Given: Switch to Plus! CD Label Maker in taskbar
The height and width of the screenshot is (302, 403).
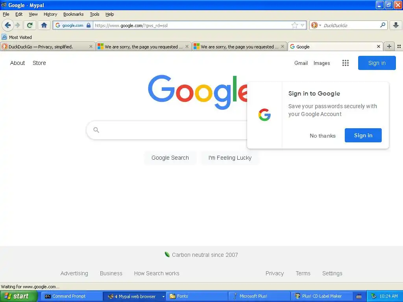Looking at the screenshot, I should coord(322,296).
